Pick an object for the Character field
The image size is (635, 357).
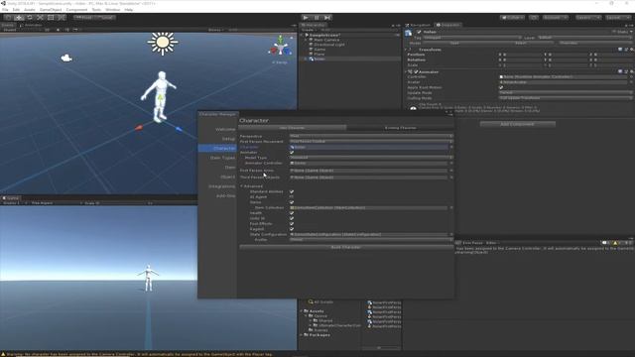pyautogui.click(x=451, y=147)
